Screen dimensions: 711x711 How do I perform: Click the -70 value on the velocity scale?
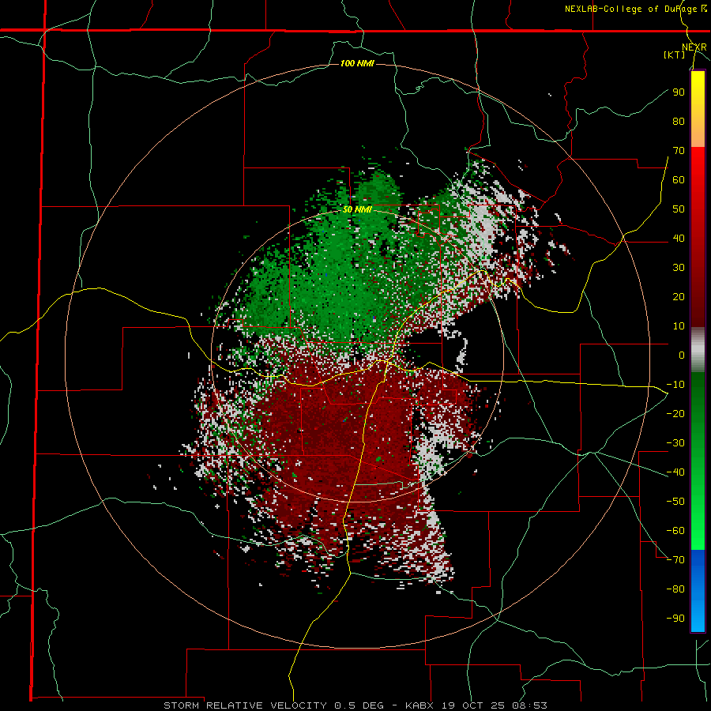pos(675,560)
